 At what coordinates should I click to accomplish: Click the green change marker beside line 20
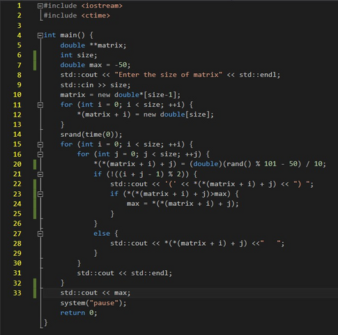35,164
